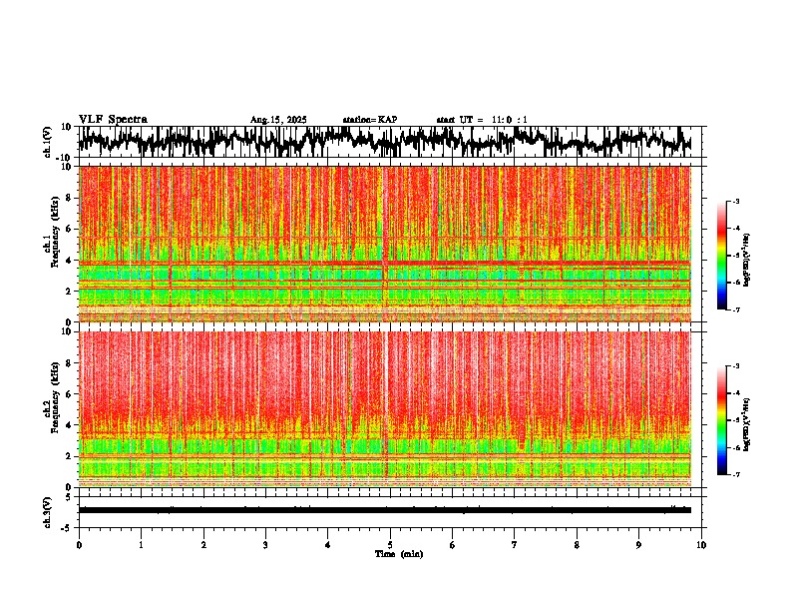Click the ch.3(V) black signal band
The width and height of the screenshot is (790, 611).
click(385, 510)
